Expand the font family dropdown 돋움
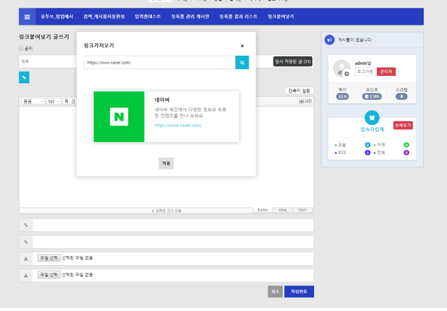The width and height of the screenshot is (447, 311). point(32,101)
